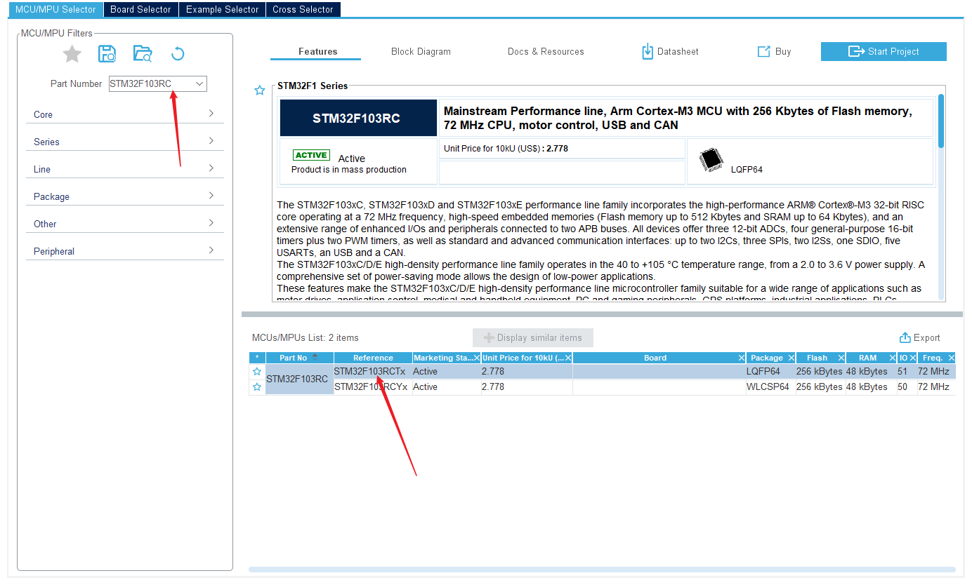Remove Package column with X
972x585 pixels.
[791, 358]
